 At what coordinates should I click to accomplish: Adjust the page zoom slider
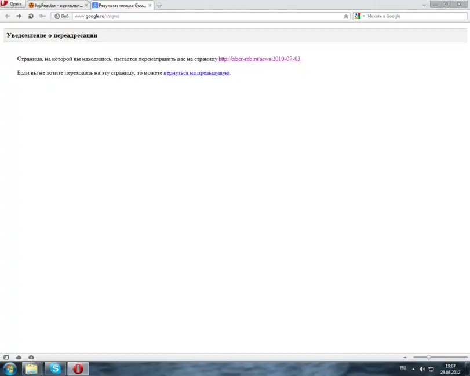pos(429,357)
